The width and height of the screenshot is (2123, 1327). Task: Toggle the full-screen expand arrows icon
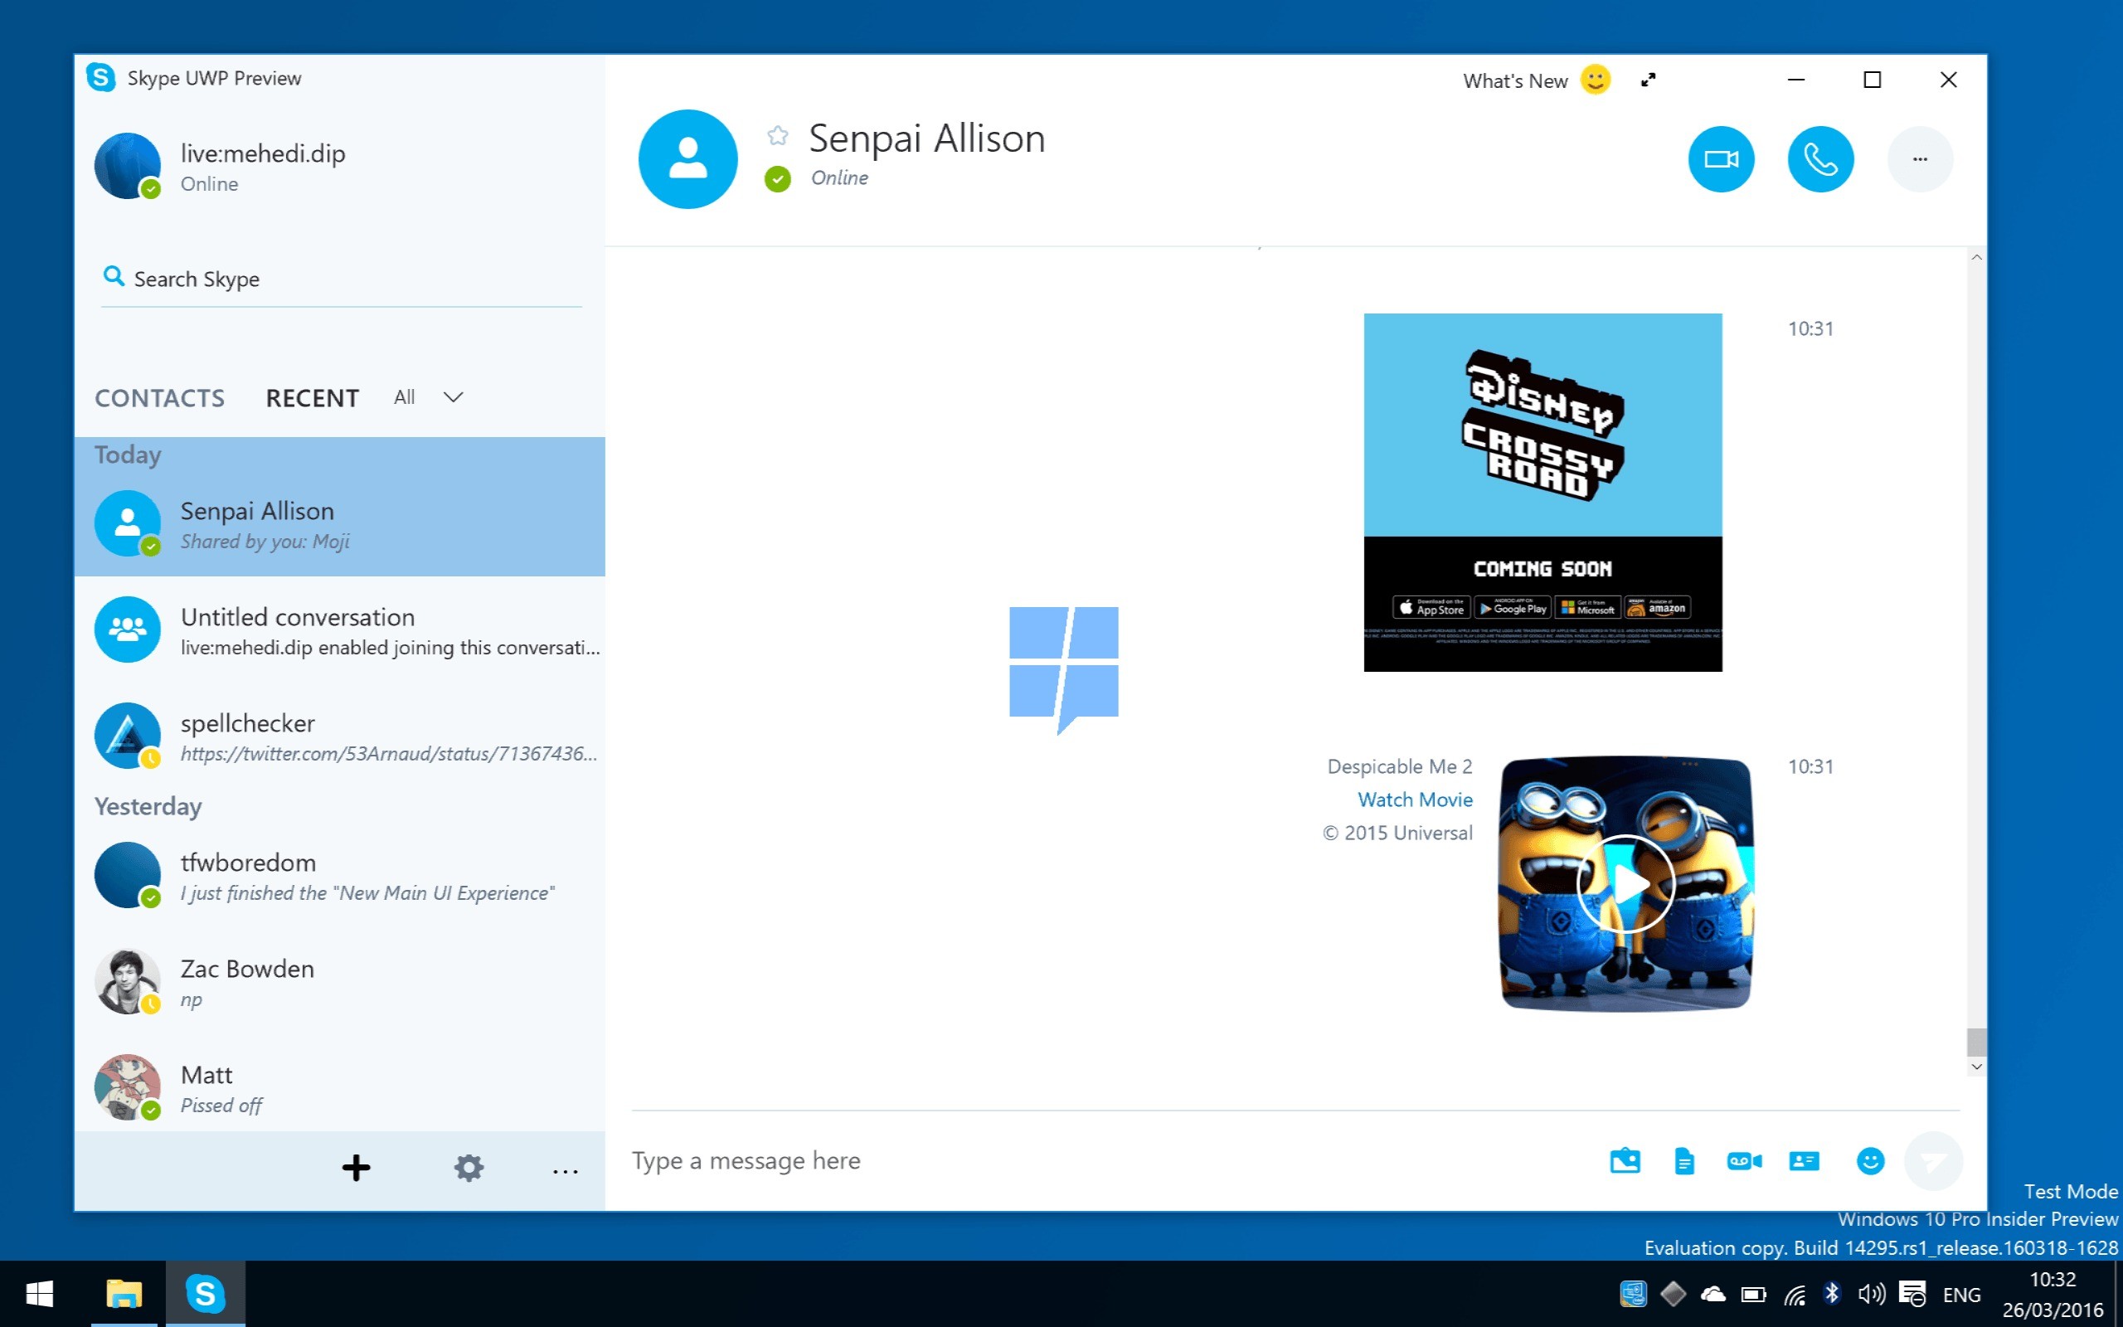(1649, 80)
